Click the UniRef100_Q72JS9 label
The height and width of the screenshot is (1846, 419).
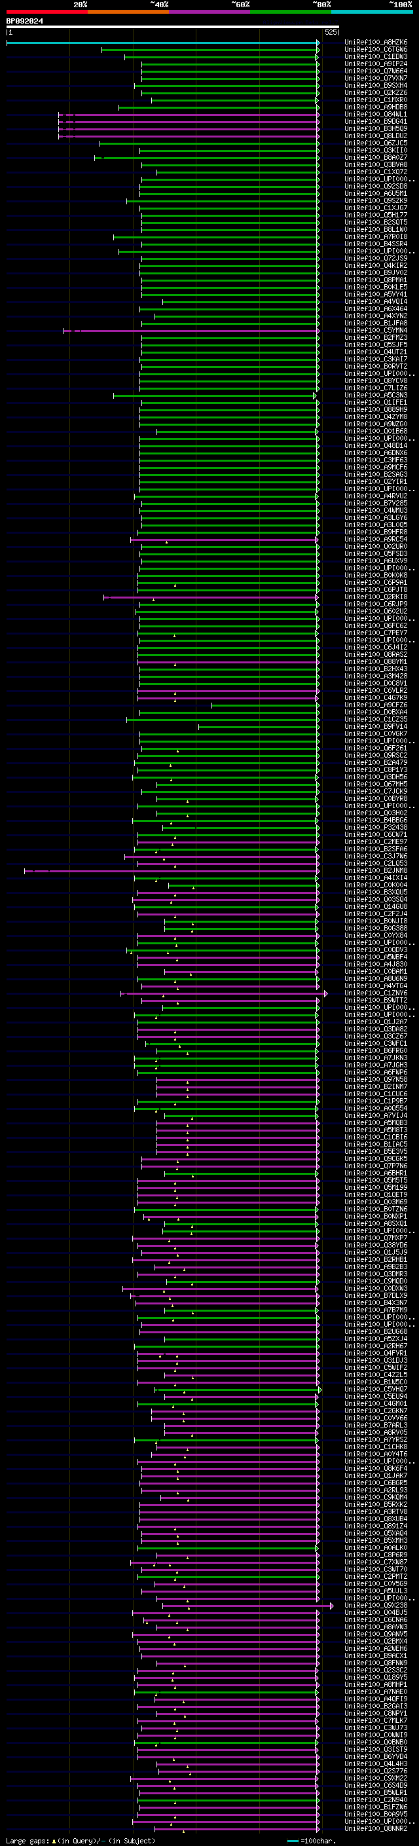pos(376,259)
